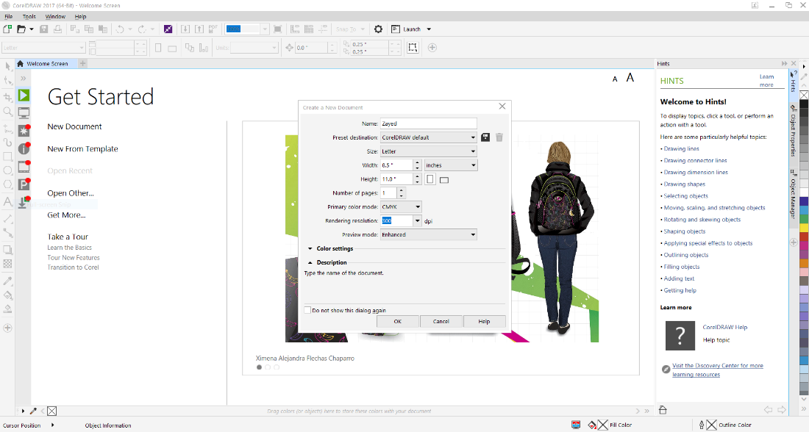The height and width of the screenshot is (432, 809).
Task: Select the Landscape orientation icon in dialog
Action: coord(444,179)
